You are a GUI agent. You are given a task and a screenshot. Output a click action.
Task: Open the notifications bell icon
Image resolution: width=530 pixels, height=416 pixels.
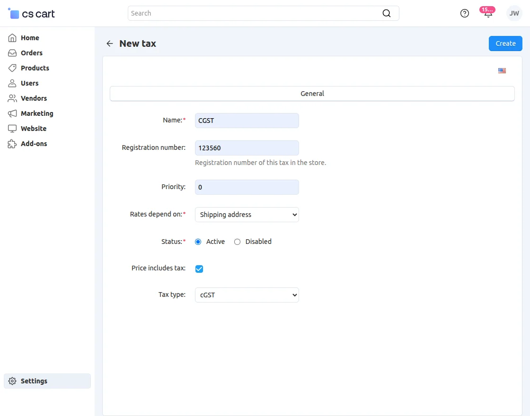[488, 13]
